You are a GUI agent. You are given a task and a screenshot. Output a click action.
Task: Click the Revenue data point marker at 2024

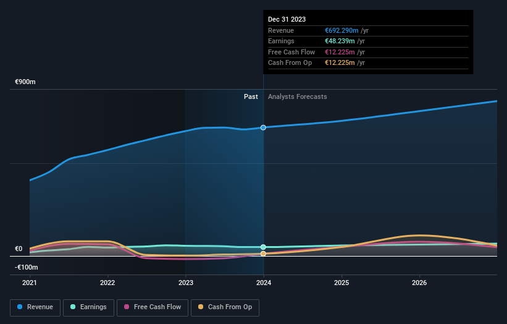263,127
